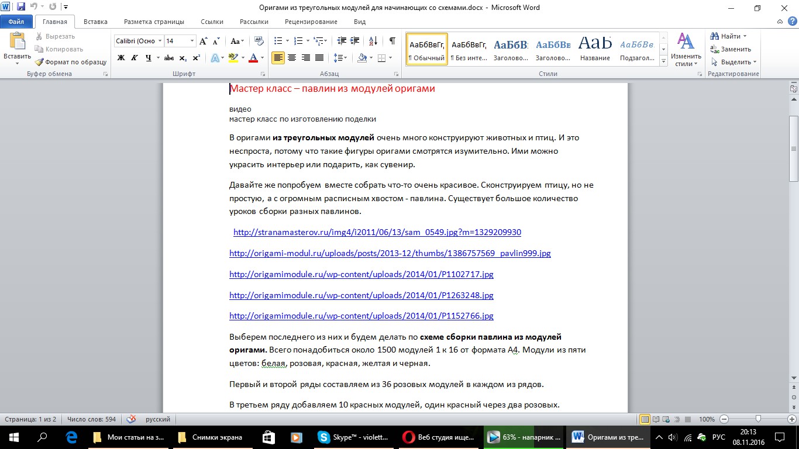The height and width of the screenshot is (449, 799).
Task: Open Найти to search the document
Action: (x=726, y=36)
